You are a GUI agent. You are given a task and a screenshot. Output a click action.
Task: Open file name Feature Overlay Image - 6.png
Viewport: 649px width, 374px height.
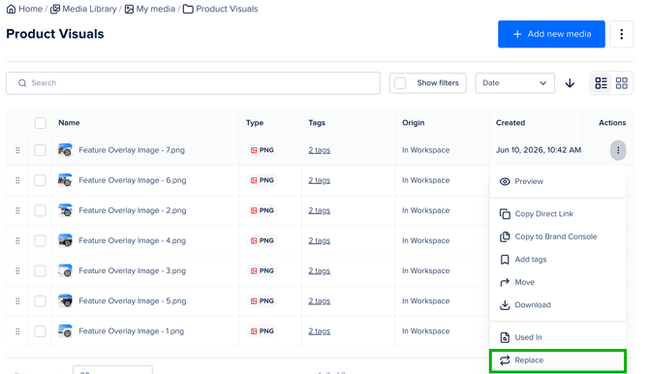[x=133, y=180]
